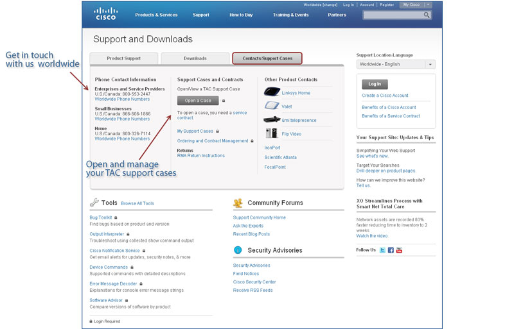Image resolution: width=514 pixels, height=329 pixels.
Task: Focus the top search input field
Action: tap(393, 15)
